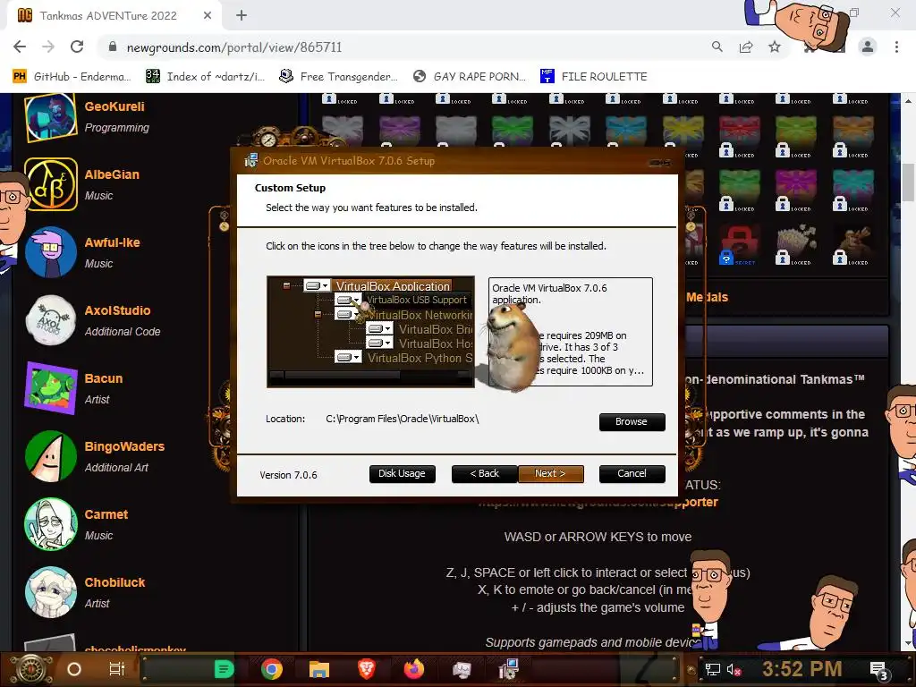Viewport: 916px width, 687px height.
Task: Click the feature tree horizontal scrollbar
Action: tap(370, 376)
